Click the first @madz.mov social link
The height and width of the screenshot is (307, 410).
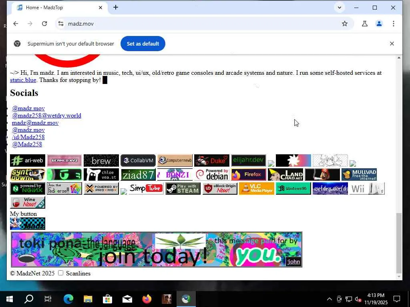pos(28,108)
